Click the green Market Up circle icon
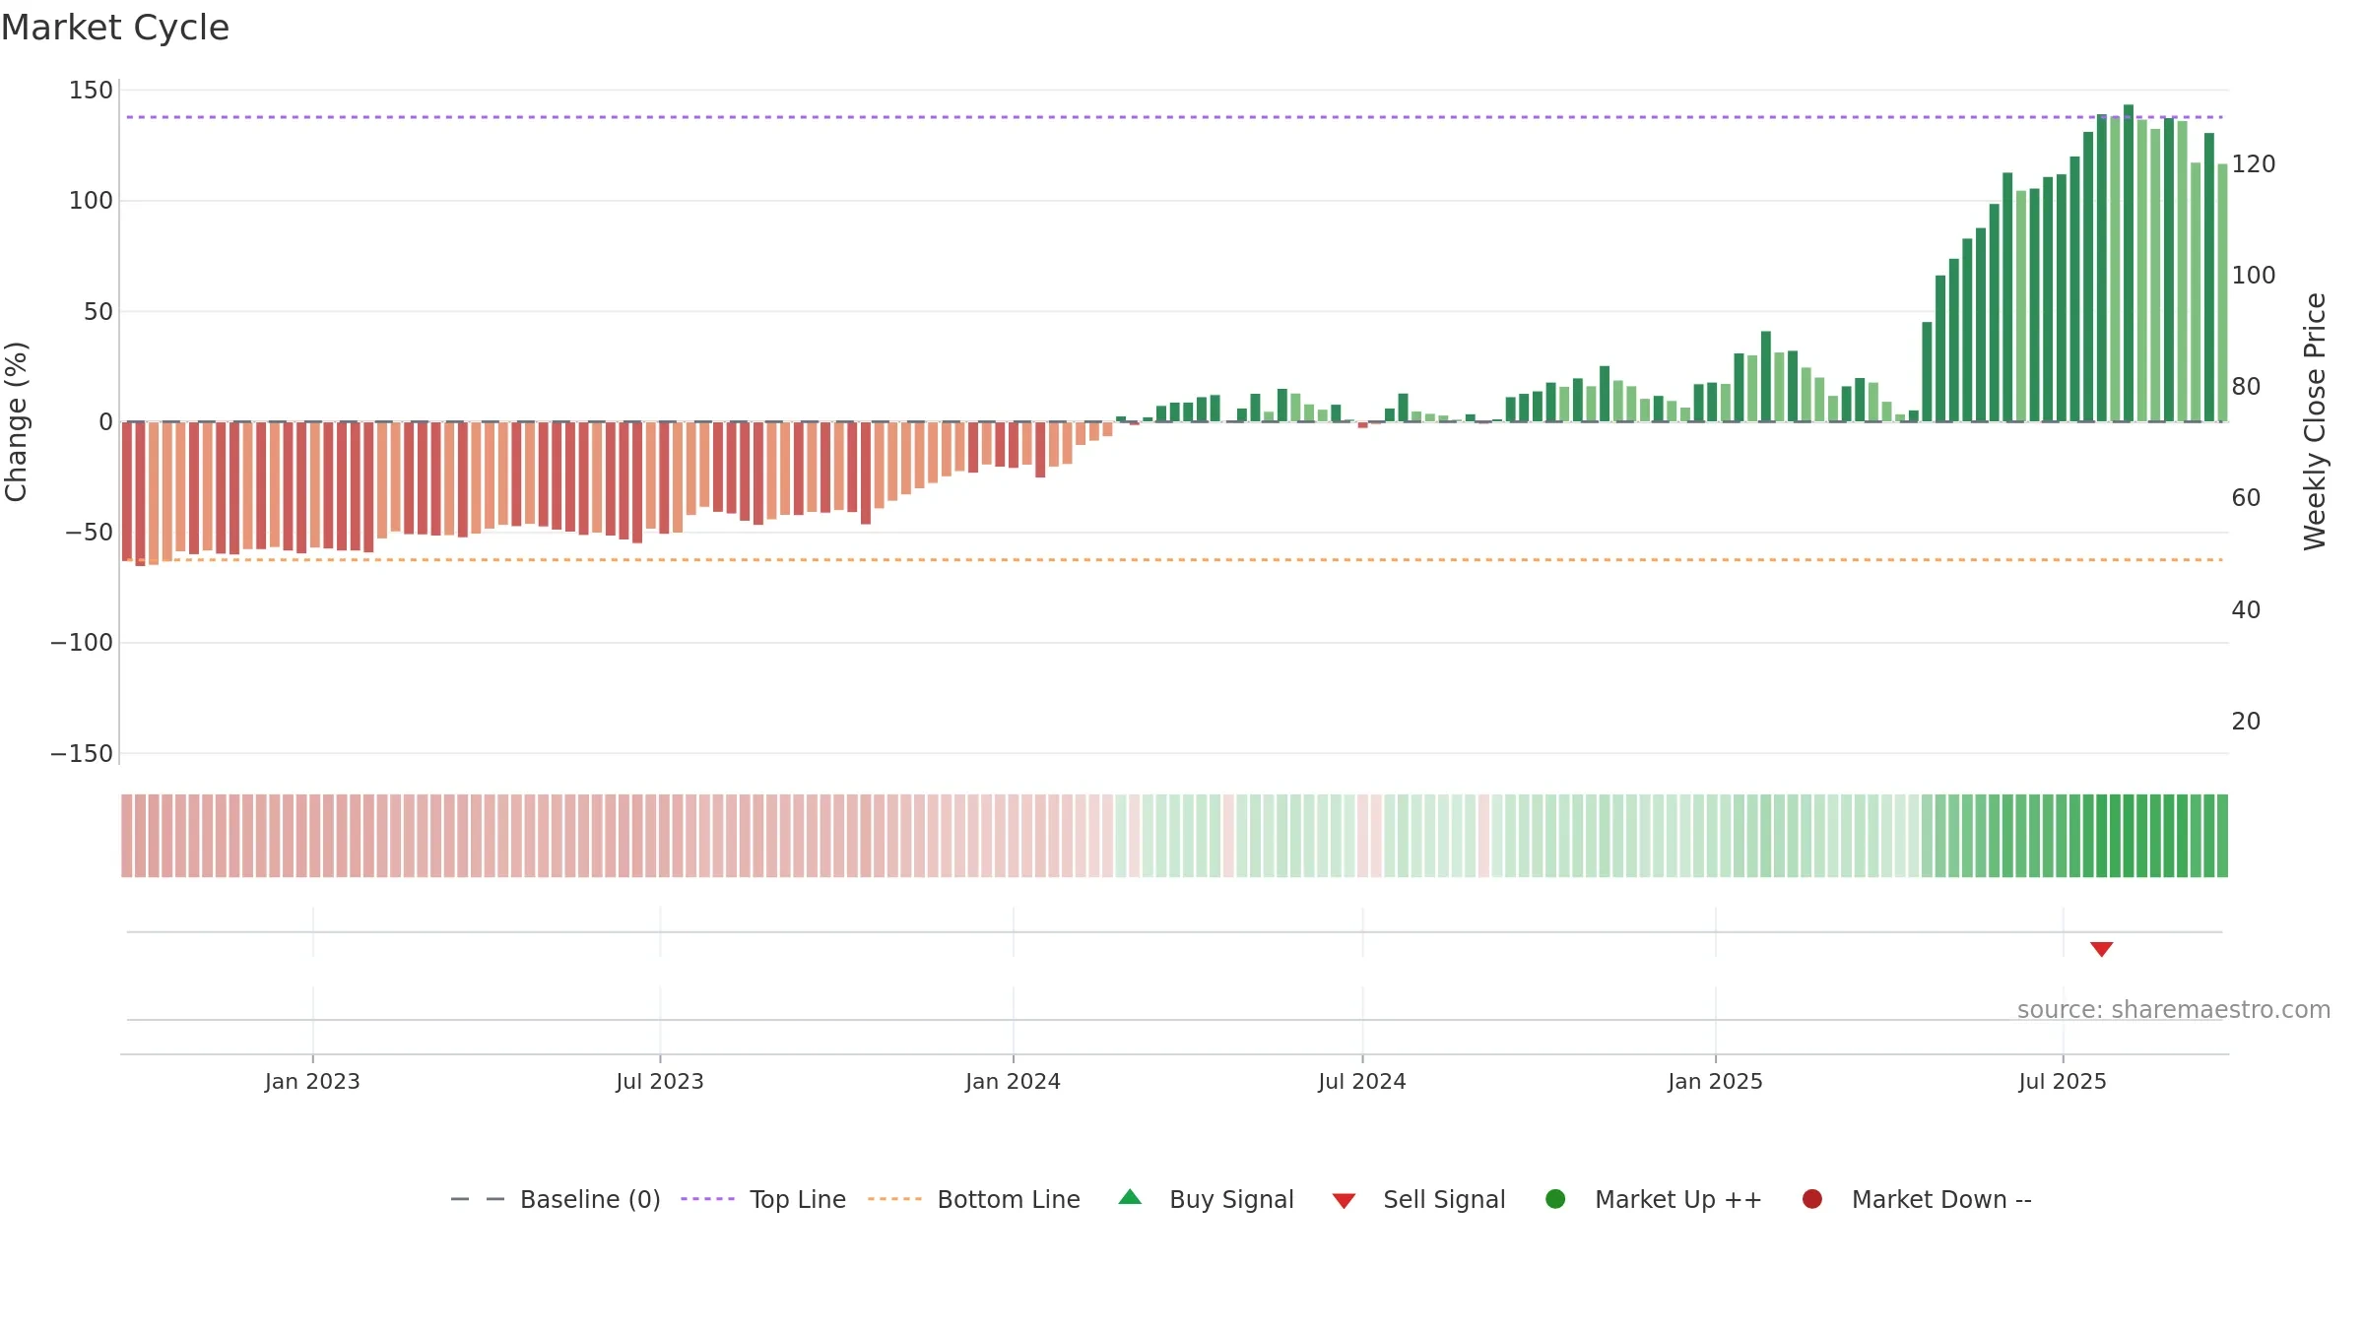Viewport: 2364px width, 1329px height. point(1556,1199)
